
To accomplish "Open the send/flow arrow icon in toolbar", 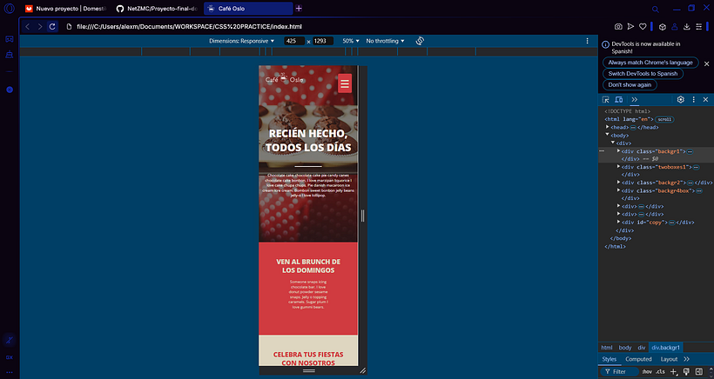I will [630, 27].
